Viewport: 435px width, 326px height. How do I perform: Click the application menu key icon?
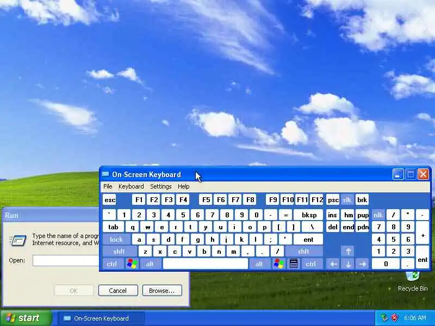294,264
